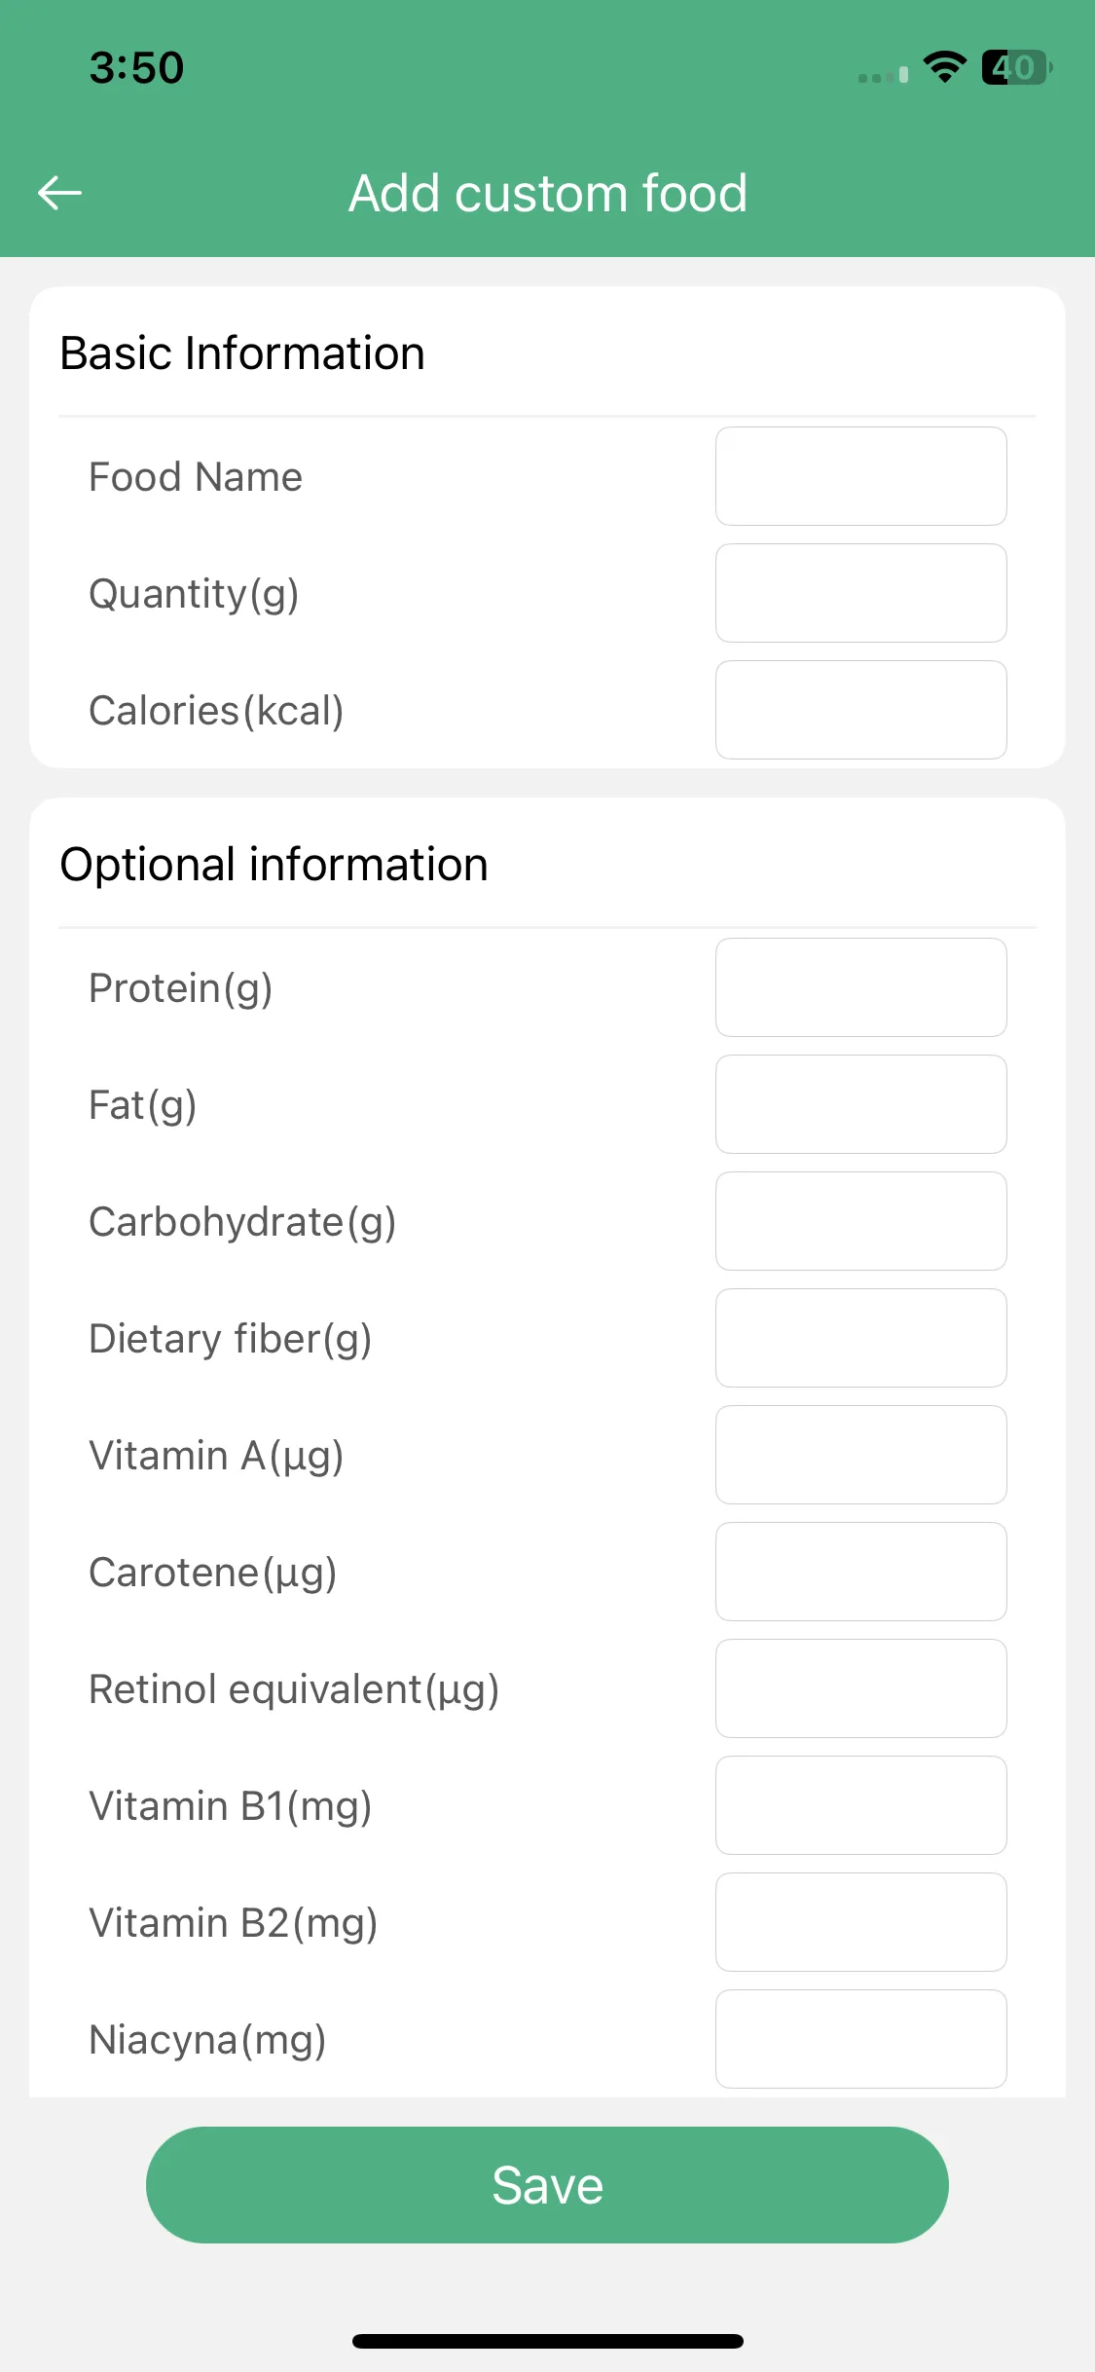Tap the Niacyna(mg) input field
The image size is (1095, 2372).
click(x=861, y=2039)
